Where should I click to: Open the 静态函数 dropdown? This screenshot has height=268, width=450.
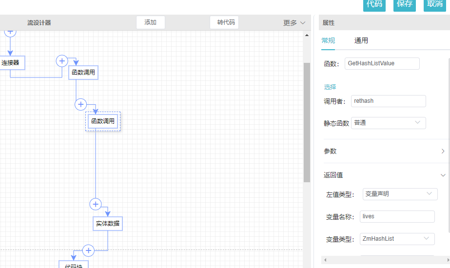click(x=388, y=123)
